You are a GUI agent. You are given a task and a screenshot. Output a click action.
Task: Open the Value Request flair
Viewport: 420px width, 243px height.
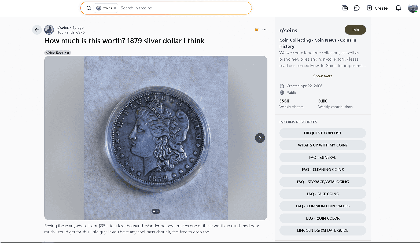point(57,53)
